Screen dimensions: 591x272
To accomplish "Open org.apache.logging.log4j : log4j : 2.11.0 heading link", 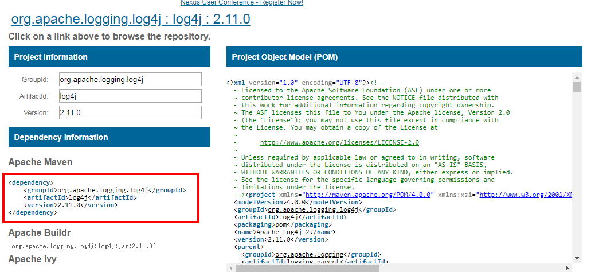I will pyautogui.click(x=131, y=19).
